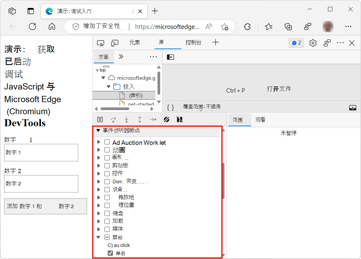Collapse the microsoftedge.g domain node
The image size is (361, 259).
pyautogui.click(x=103, y=78)
